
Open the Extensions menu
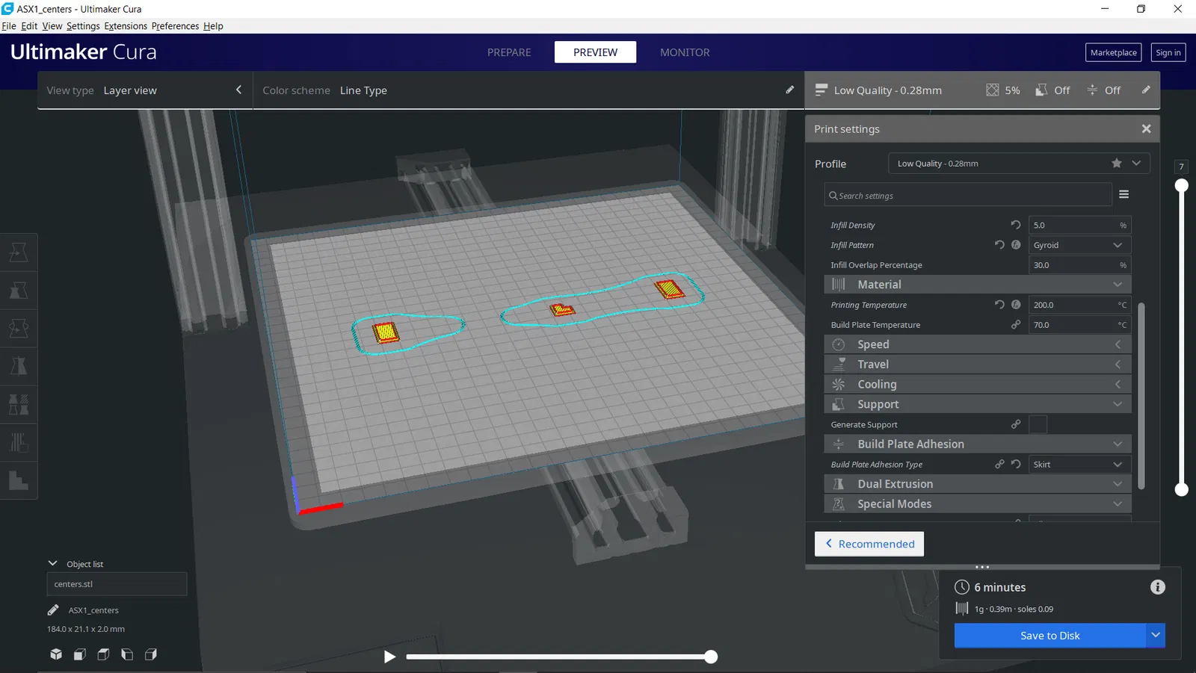coord(126,26)
